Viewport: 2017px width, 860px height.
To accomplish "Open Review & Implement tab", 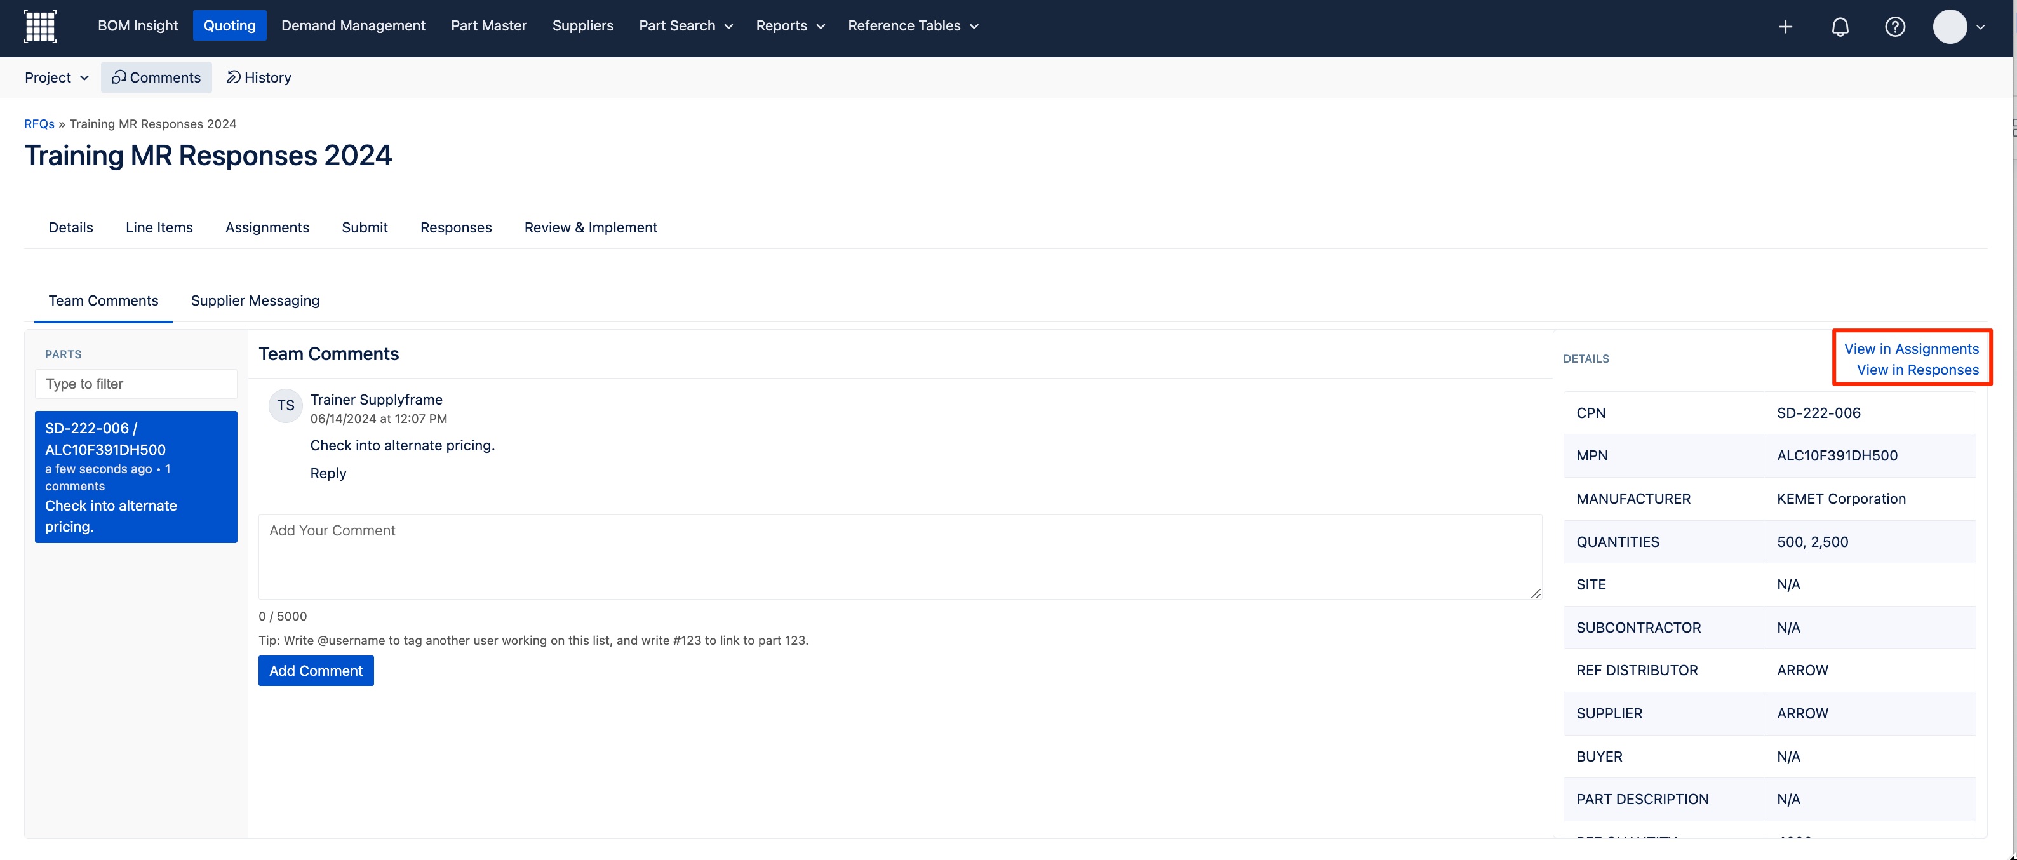I will coord(591,227).
